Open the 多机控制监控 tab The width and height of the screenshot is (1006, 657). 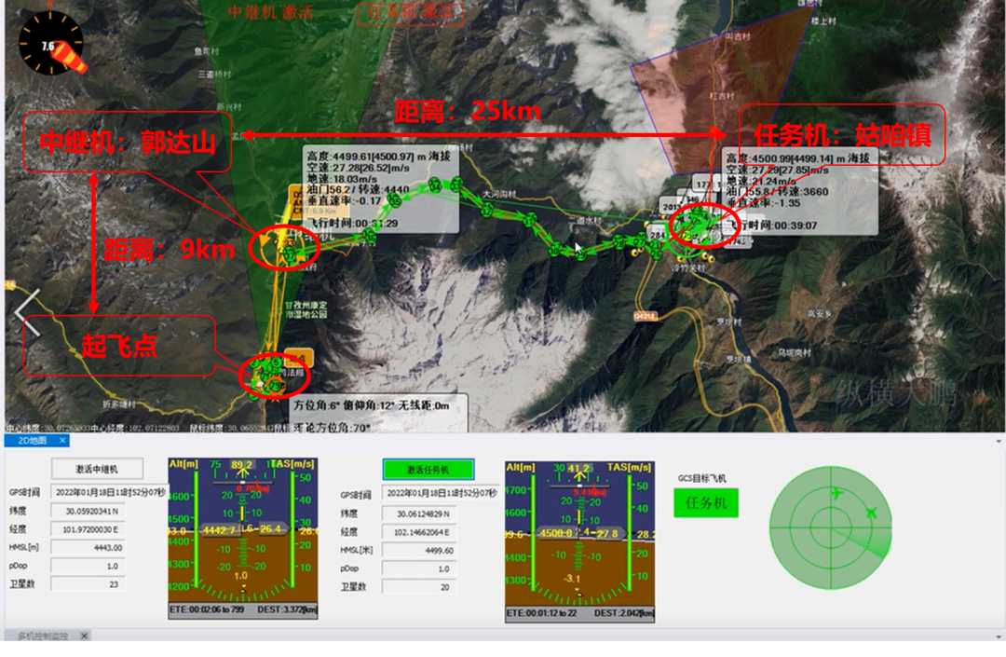tap(41, 636)
